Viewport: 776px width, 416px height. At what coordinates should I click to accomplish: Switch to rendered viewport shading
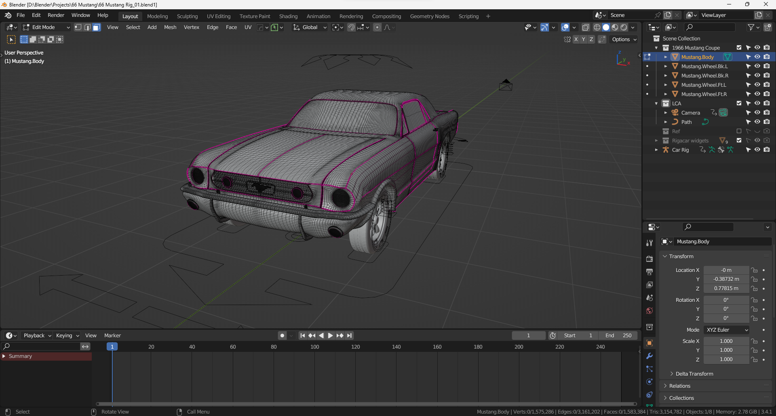(x=624, y=27)
